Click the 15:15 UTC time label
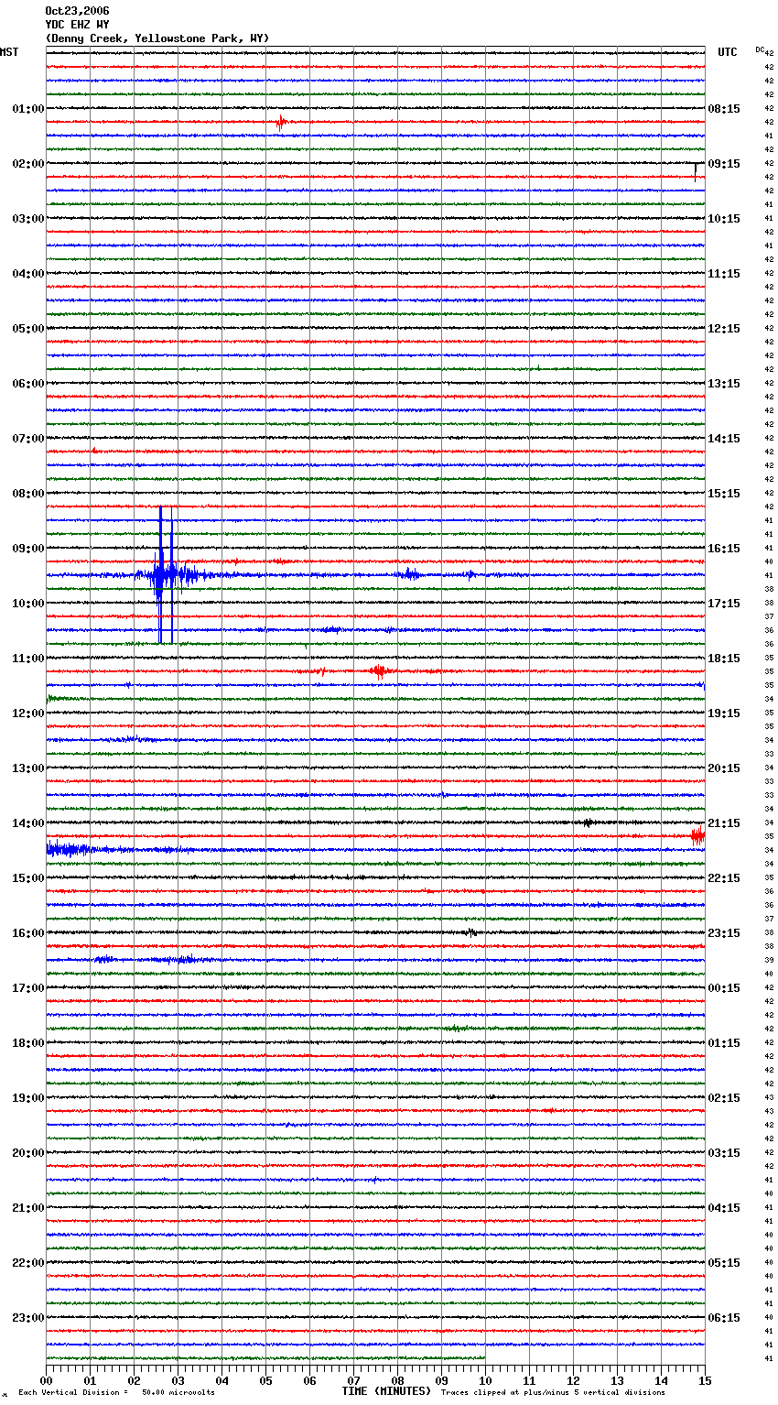 pyautogui.click(x=724, y=494)
